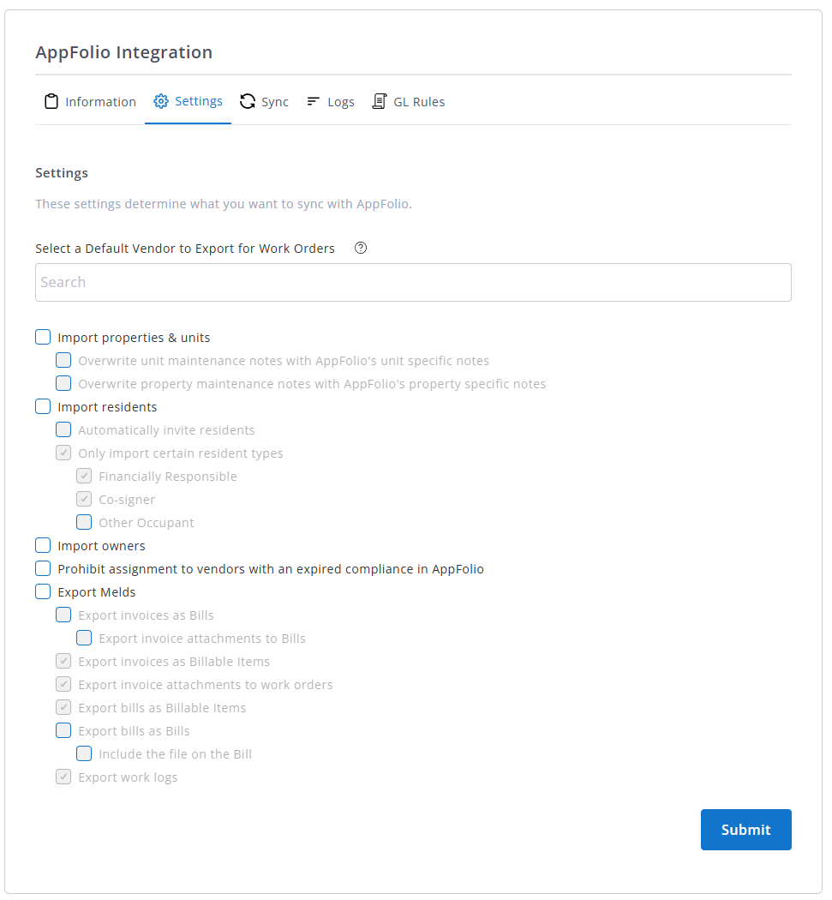832x900 pixels.
Task: Select the Information tab label
Action: tap(100, 102)
